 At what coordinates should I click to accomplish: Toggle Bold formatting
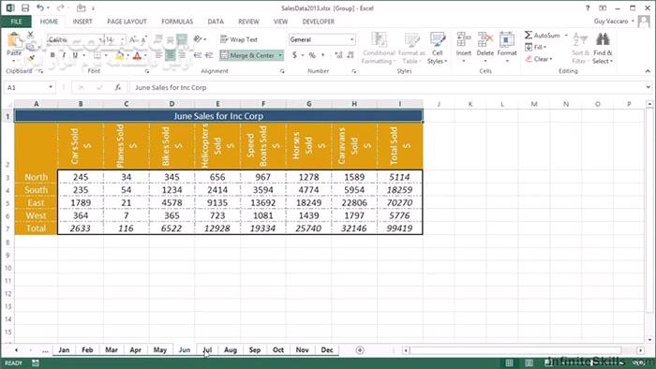point(52,55)
